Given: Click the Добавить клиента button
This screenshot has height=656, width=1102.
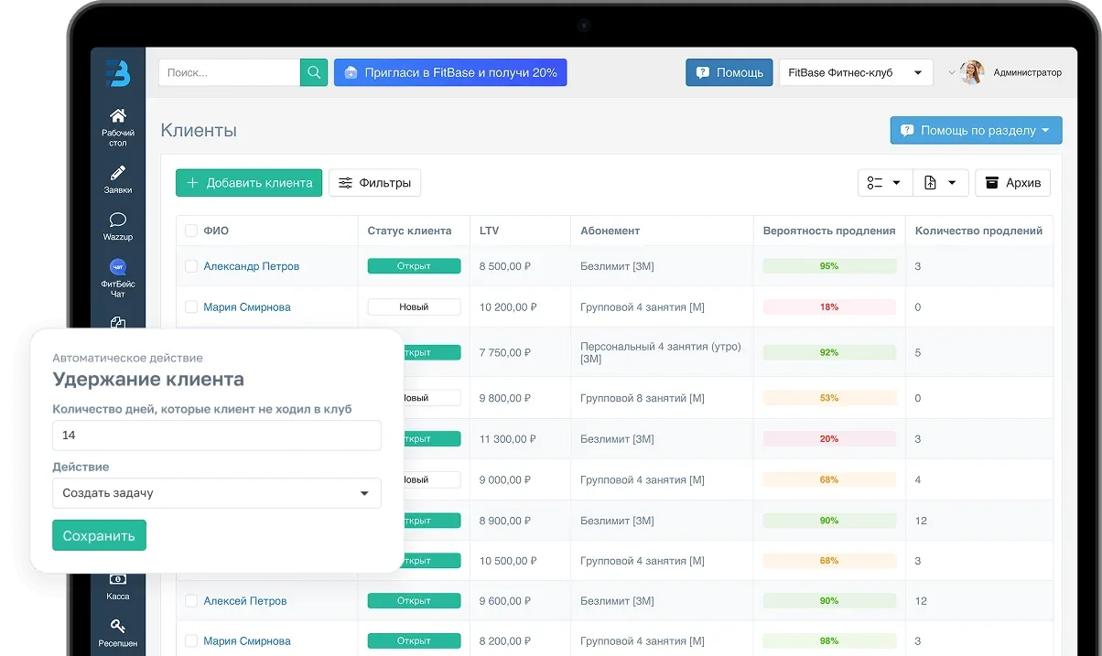Looking at the screenshot, I should click(249, 183).
